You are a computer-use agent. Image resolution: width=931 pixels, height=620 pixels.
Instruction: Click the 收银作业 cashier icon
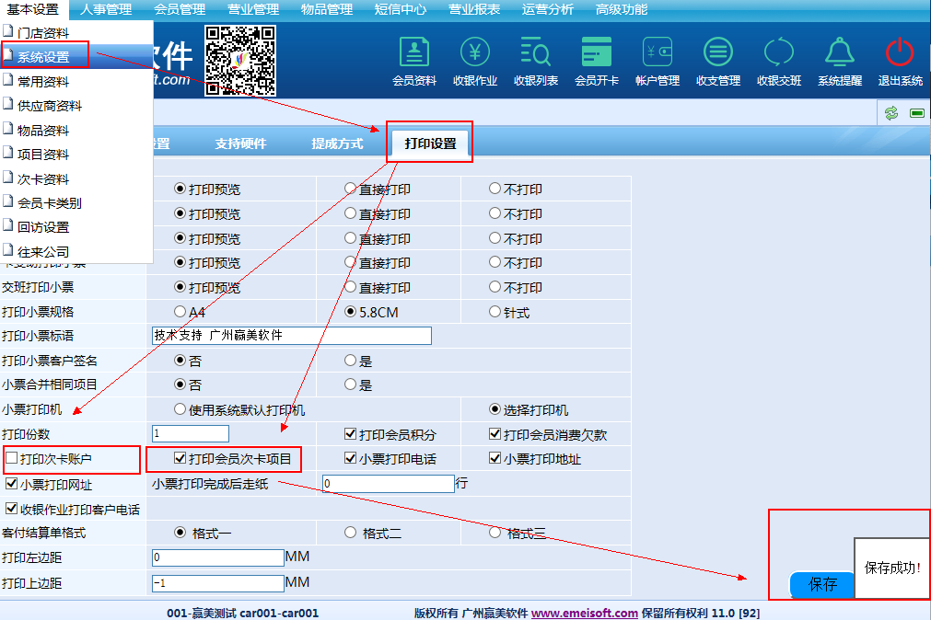click(x=475, y=53)
